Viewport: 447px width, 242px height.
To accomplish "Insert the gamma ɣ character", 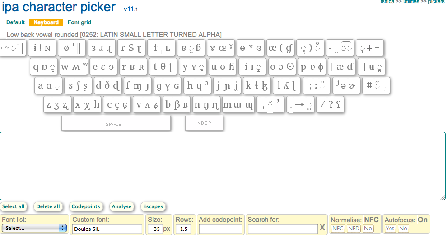I will (x=168, y=86).
